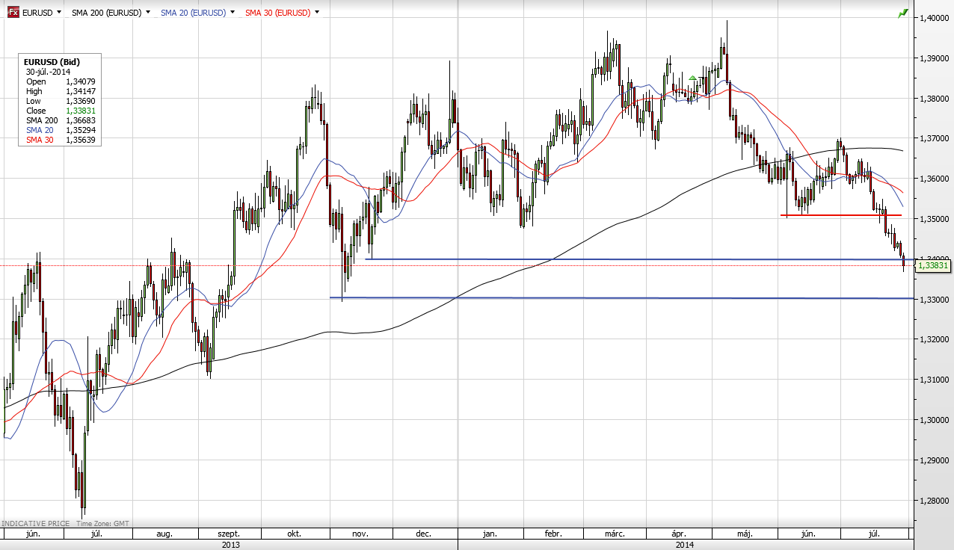
Task: Click the SMA 30 value 1,35639
Action: point(81,140)
